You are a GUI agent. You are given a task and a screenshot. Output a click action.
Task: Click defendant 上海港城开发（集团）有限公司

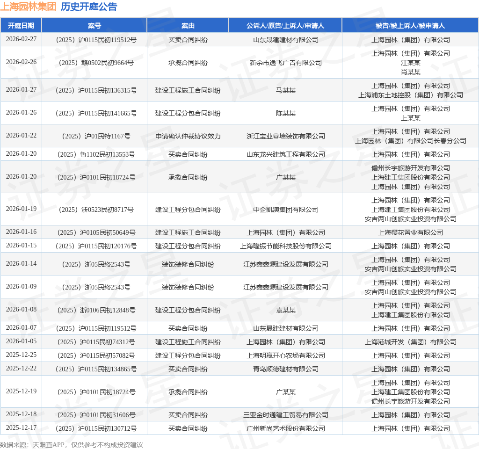point(411,342)
